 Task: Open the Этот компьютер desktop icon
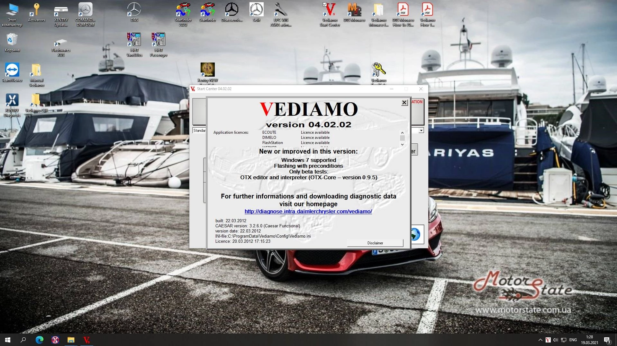12,14
